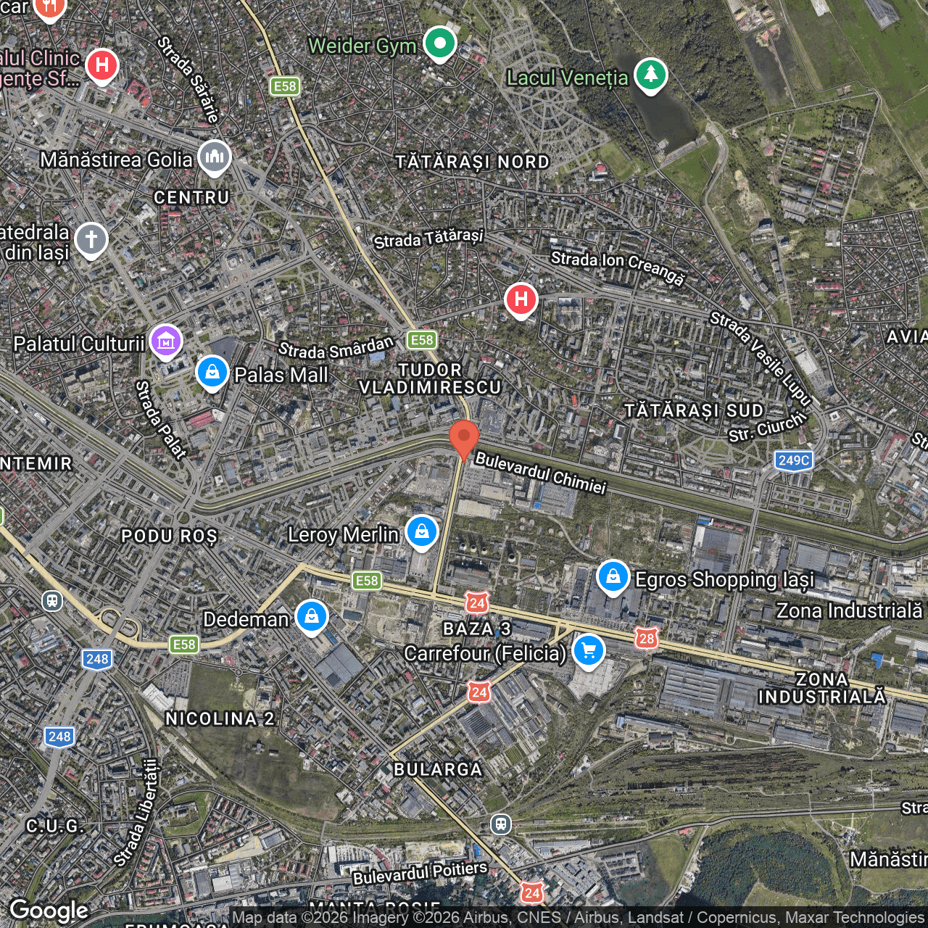The height and width of the screenshot is (928, 928).
Task: Open the Google logo link
Action: (49, 910)
